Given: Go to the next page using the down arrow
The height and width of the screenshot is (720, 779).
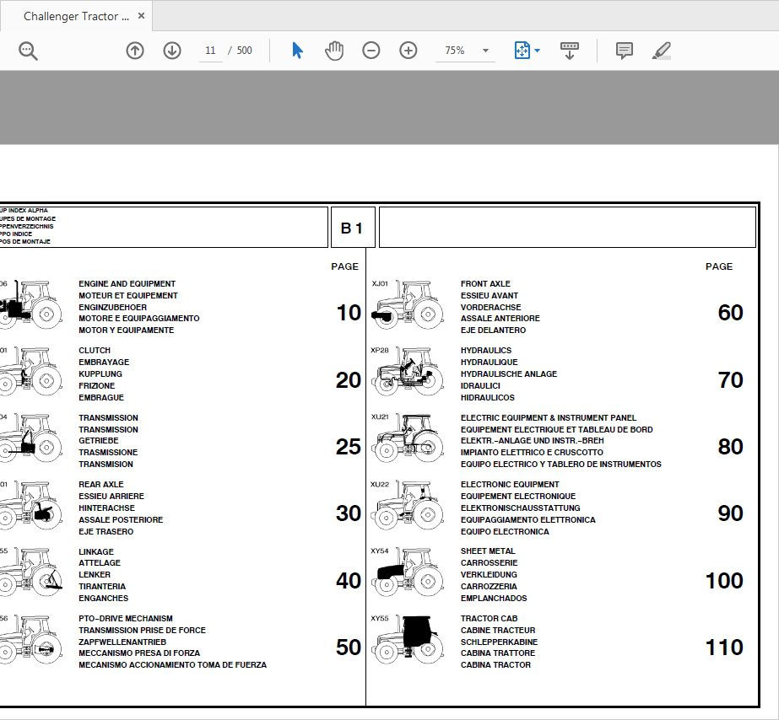Looking at the screenshot, I should point(171,50).
